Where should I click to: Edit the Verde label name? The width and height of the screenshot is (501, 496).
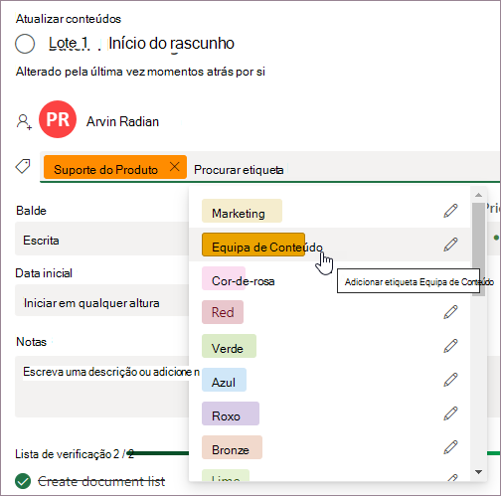pyautogui.click(x=450, y=346)
